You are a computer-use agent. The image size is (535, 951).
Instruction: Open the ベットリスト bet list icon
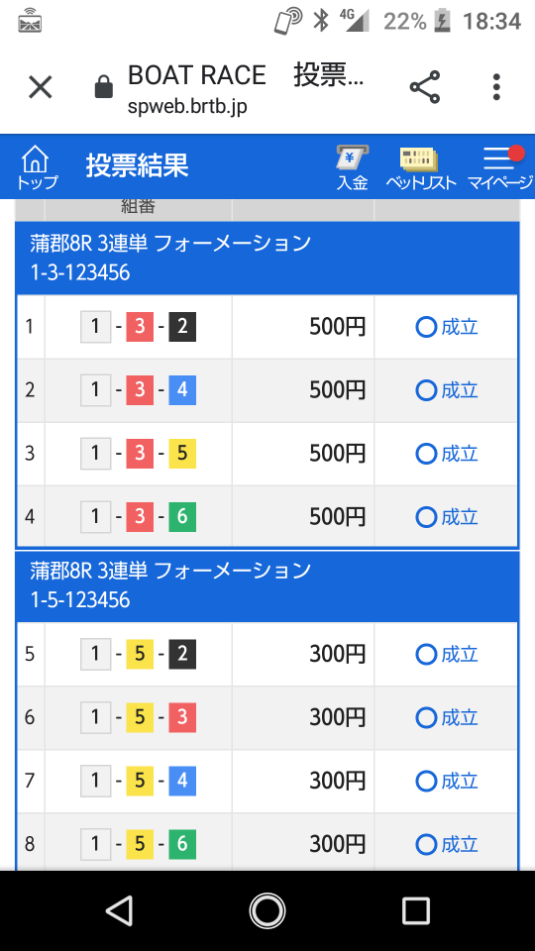point(420,168)
